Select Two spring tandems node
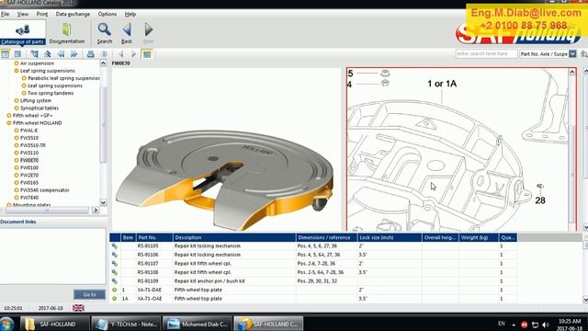 pos(51,93)
